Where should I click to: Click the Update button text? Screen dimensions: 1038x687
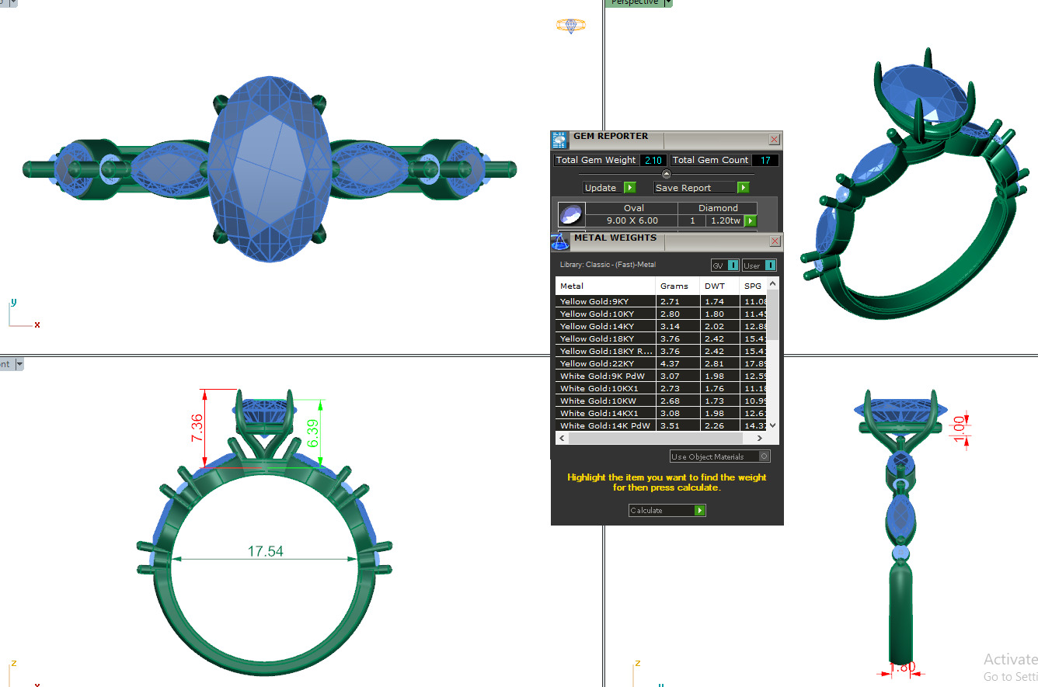point(601,188)
